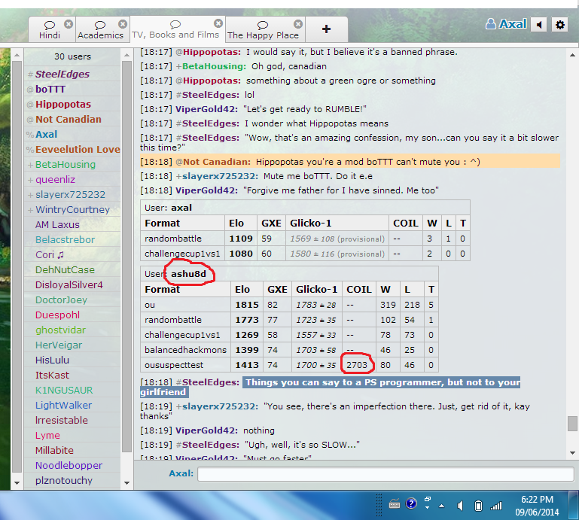
Task: Close The Happy Place tab
Action: [298, 24]
